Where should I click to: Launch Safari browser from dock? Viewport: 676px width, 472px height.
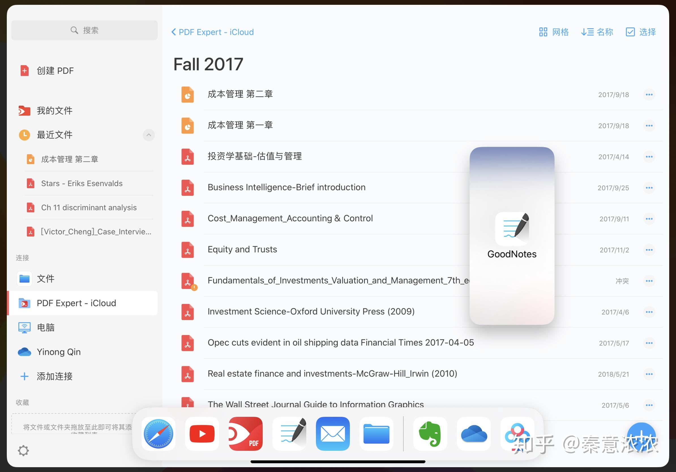(x=159, y=434)
